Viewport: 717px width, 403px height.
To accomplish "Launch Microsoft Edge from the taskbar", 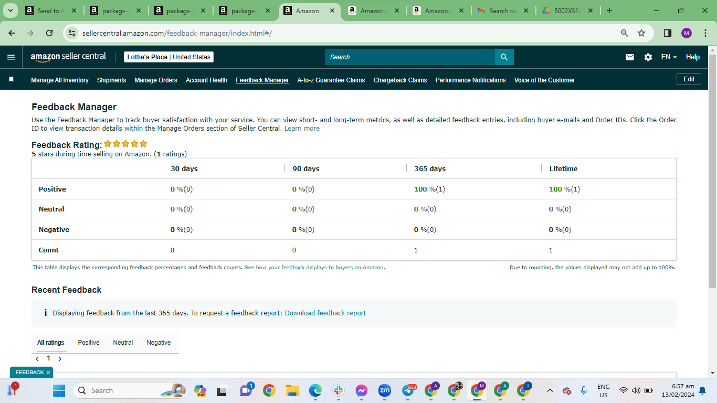I will coord(315,390).
